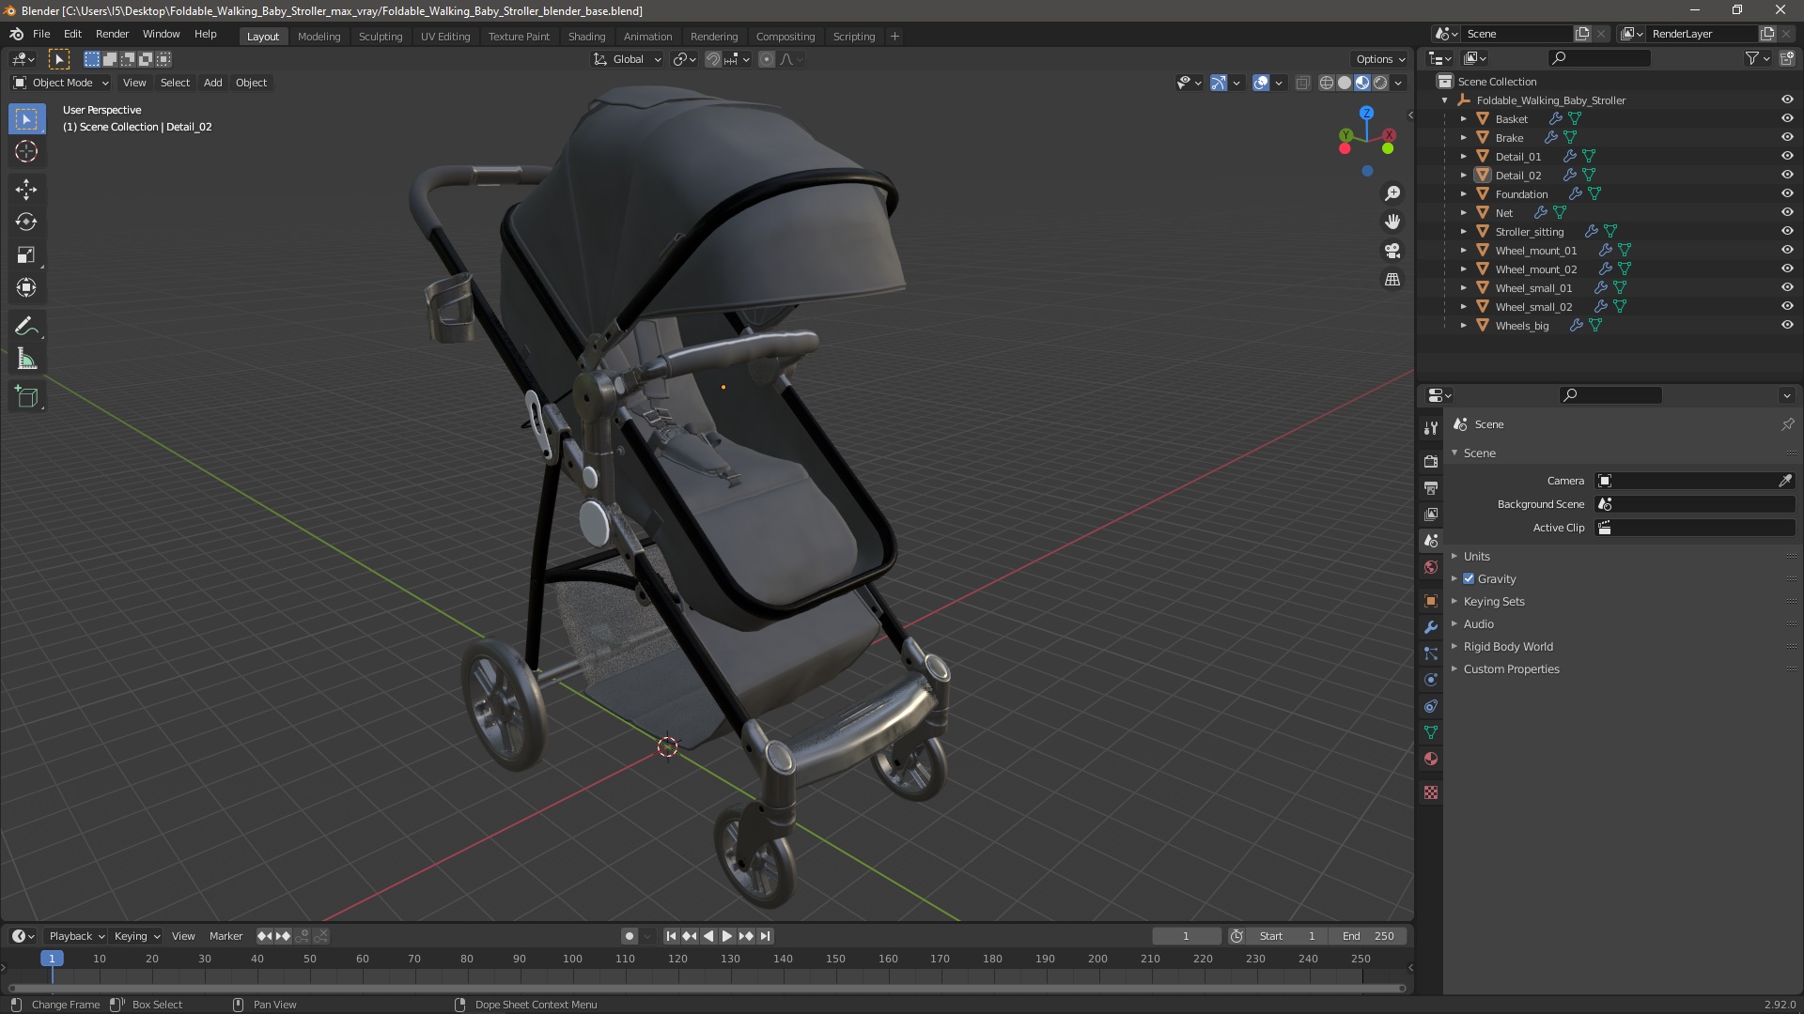Hide the Basket object with eye icon
This screenshot has height=1014, width=1804.
coord(1787,118)
